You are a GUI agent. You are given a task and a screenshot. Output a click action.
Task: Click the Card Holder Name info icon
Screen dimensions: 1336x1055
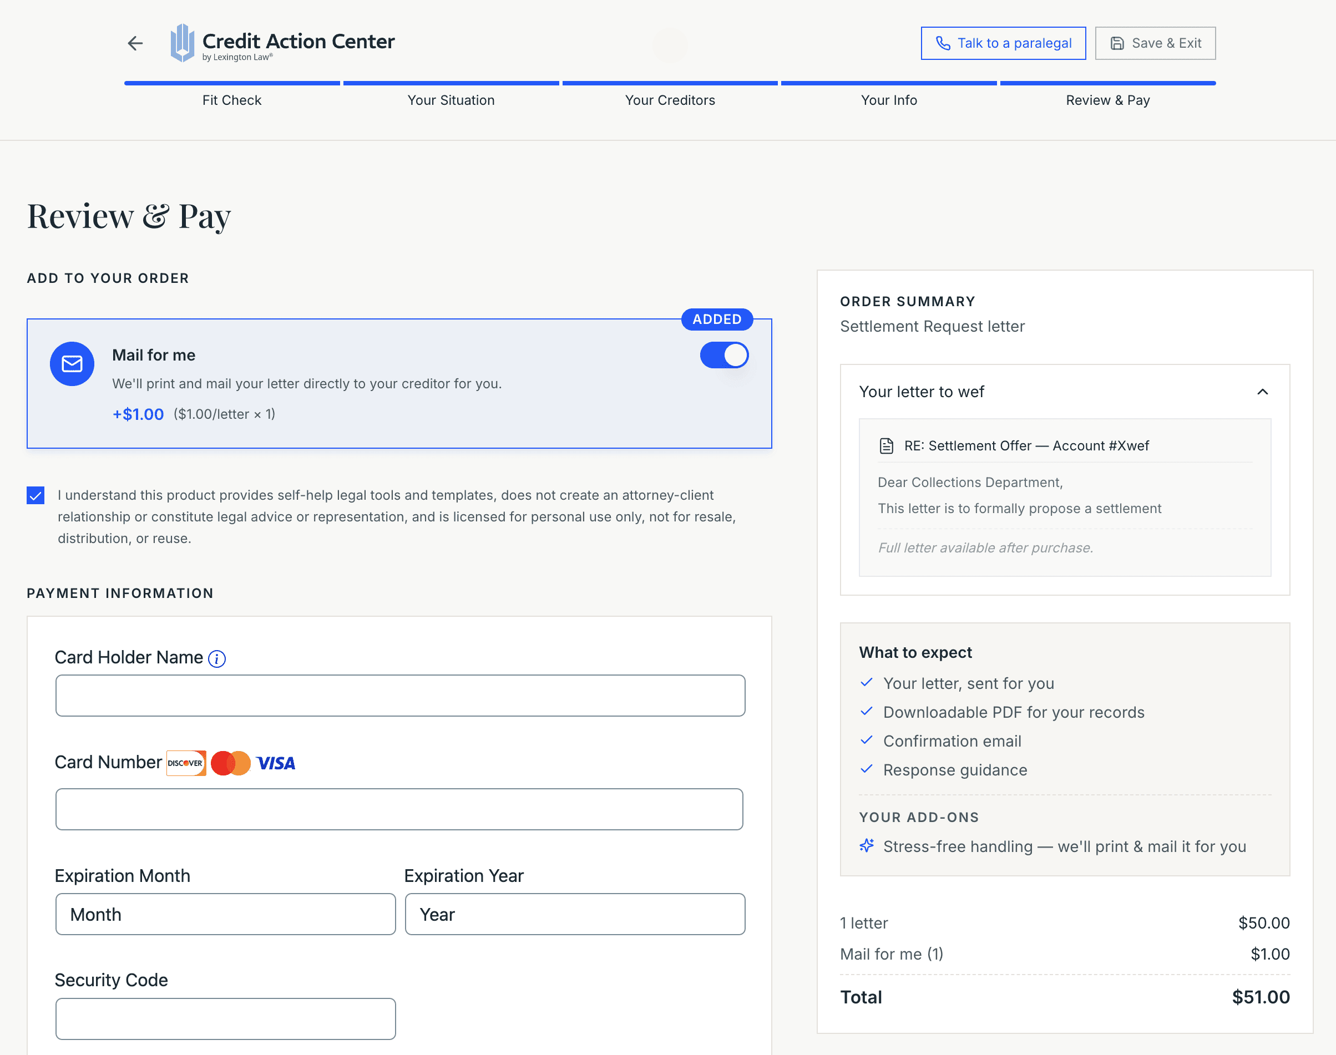coord(217,658)
